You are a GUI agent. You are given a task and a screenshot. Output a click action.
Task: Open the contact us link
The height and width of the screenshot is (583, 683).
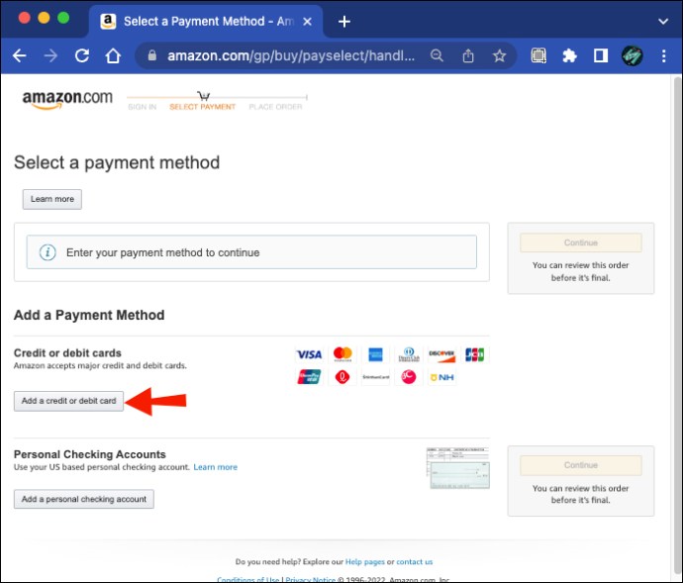[414, 561]
